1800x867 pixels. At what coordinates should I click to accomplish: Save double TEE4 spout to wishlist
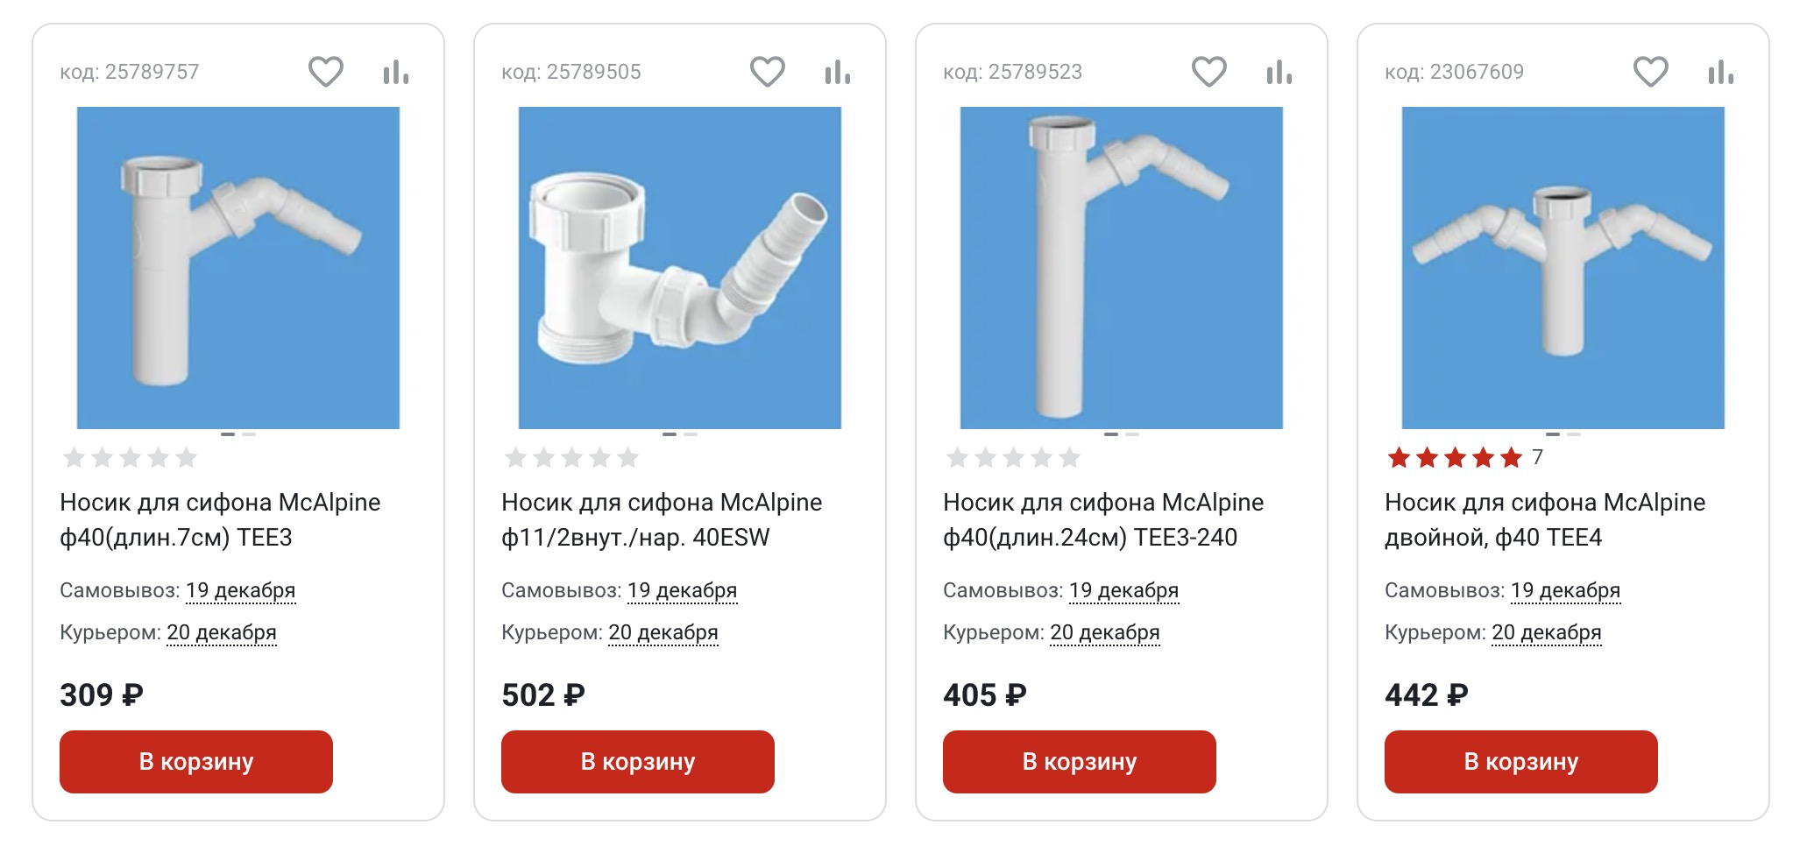click(1650, 72)
